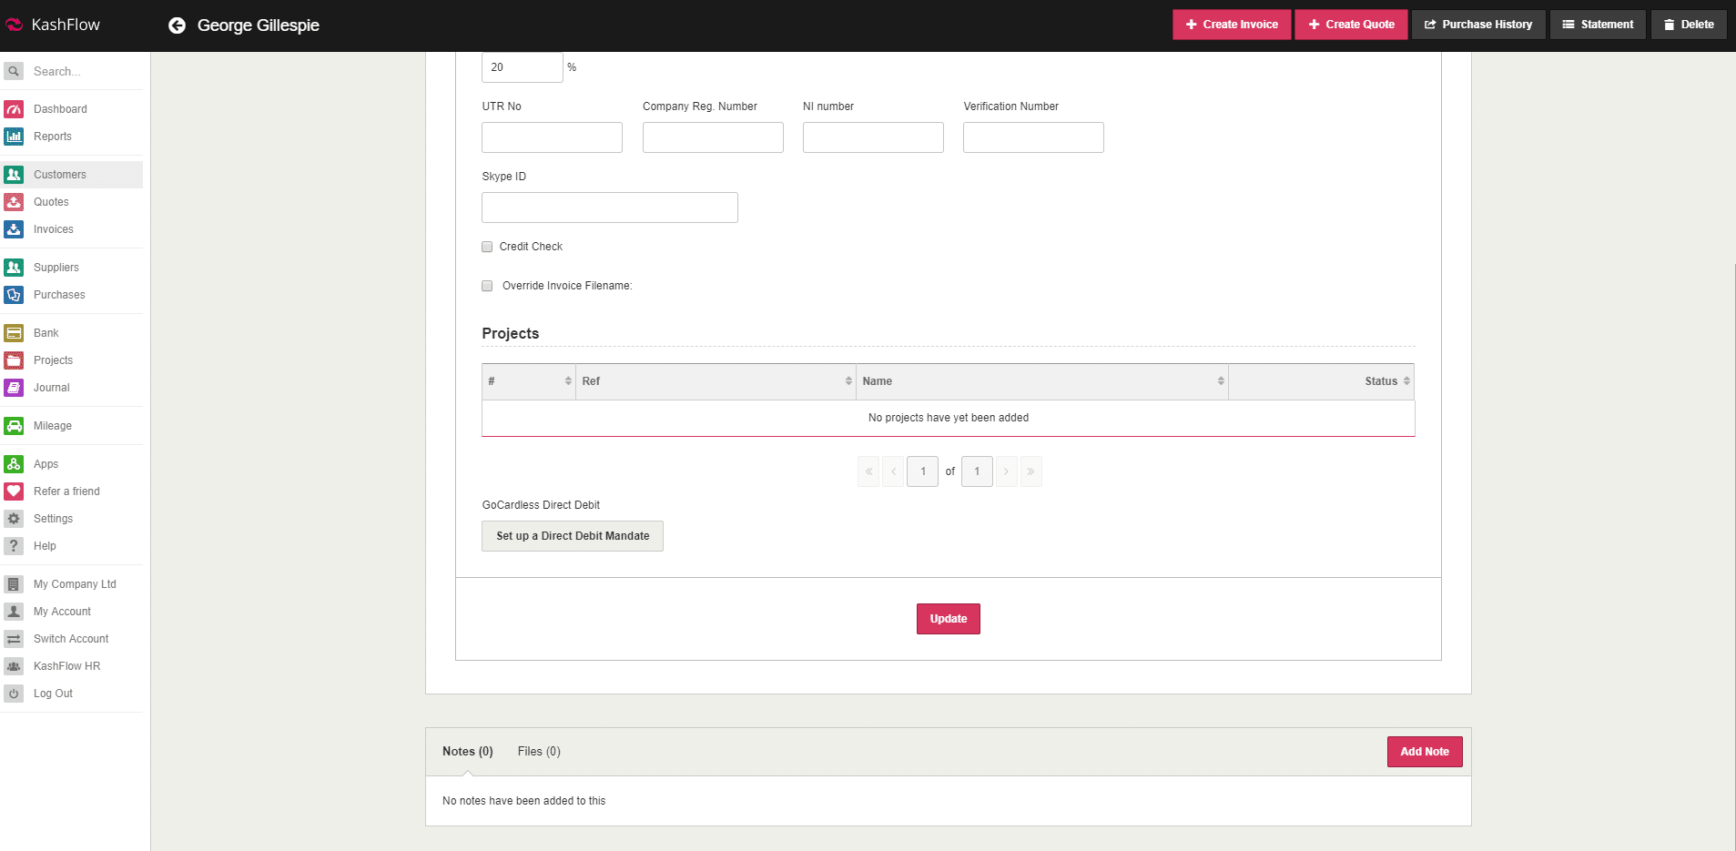Click the Log Out power icon
This screenshot has width=1736, height=851.
click(14, 694)
